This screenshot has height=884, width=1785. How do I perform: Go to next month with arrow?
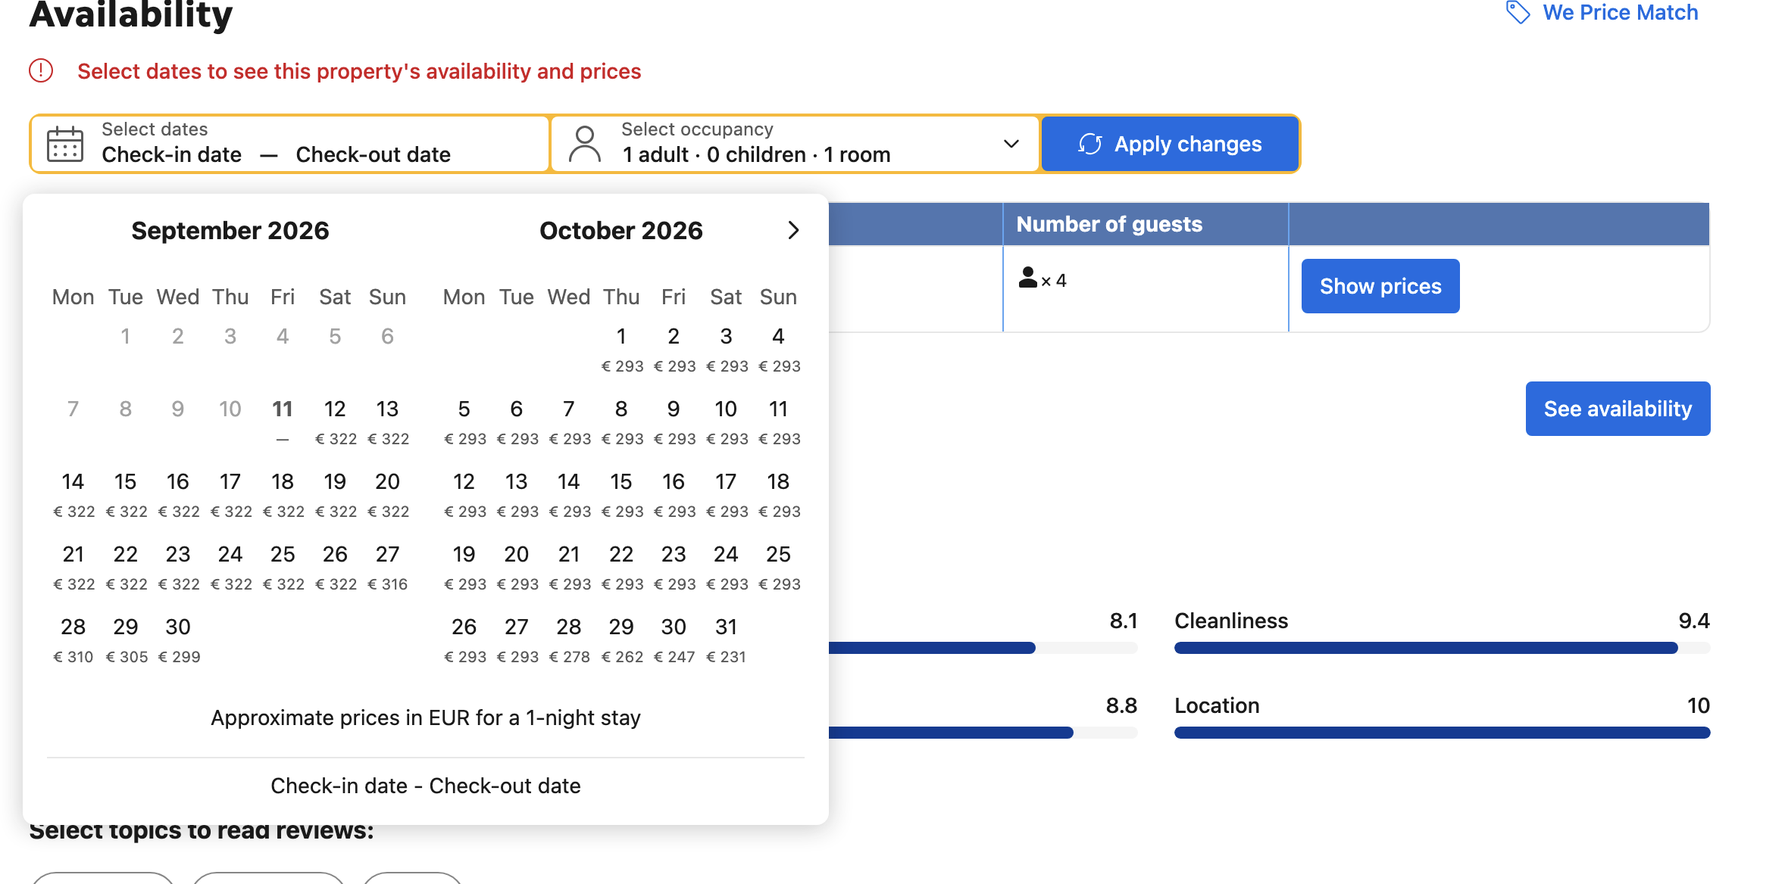[793, 230]
